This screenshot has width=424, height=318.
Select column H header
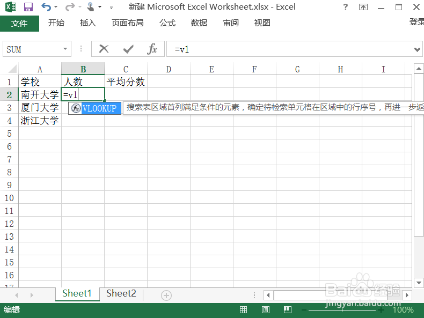point(340,69)
